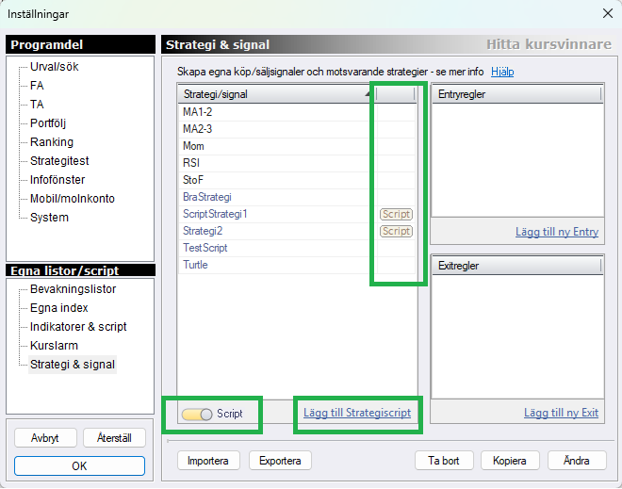Close the Inställningar dialog window
This screenshot has height=489, width=622.
(607, 13)
